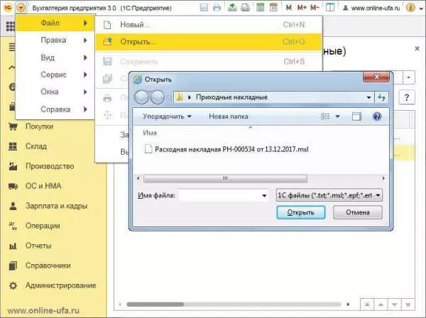Go to Зарплата и кадры section
426x318 pixels.
coord(57,206)
